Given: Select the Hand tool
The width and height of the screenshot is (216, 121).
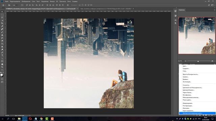Looking at the screenshot, I should pos(2,64).
